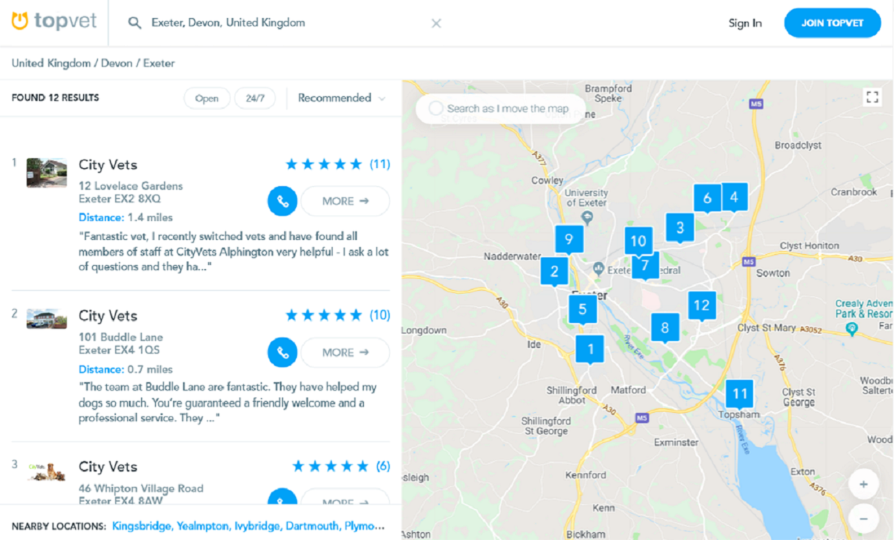Toggle the Open filter
The width and height of the screenshot is (894, 544).
[x=207, y=98]
